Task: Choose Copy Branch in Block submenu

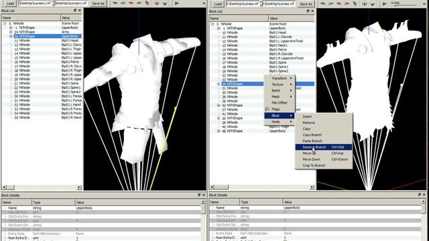Action: [324, 135]
